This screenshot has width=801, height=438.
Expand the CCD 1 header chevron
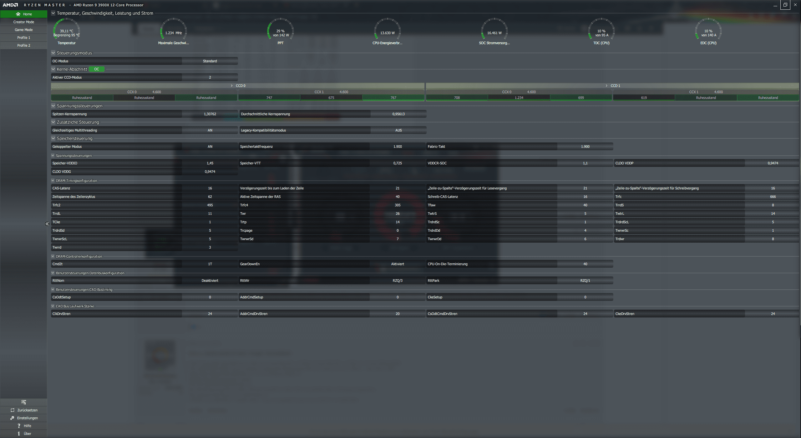pyautogui.click(x=606, y=86)
